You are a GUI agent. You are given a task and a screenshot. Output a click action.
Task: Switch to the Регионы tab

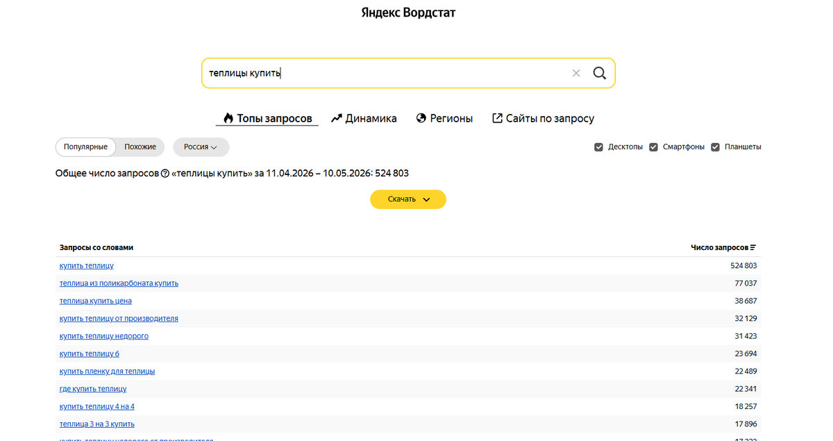coord(444,119)
